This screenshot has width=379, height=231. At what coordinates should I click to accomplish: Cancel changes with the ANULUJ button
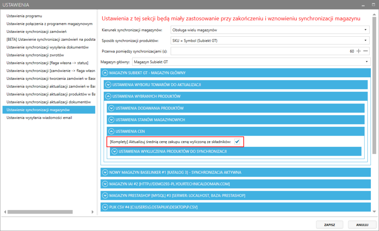click(362, 225)
